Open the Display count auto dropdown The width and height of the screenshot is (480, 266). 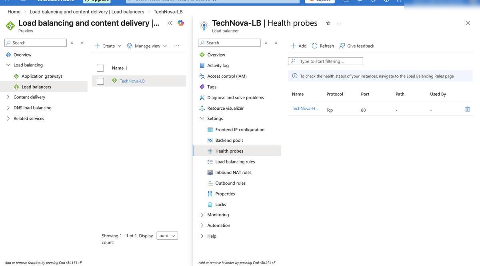click(167, 236)
